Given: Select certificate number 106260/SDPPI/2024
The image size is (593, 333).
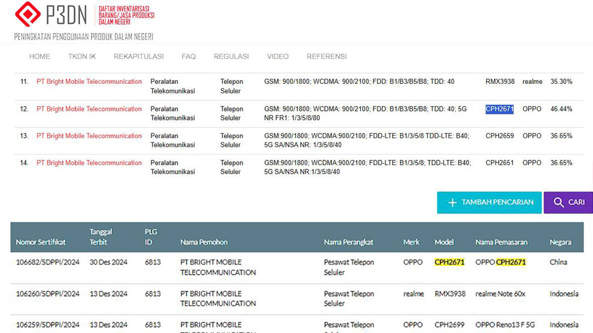Looking at the screenshot, I should pyautogui.click(x=48, y=294).
